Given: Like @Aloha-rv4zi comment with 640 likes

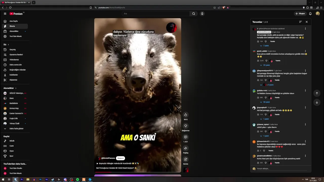Looking at the screenshot, I should [x=258, y=98].
